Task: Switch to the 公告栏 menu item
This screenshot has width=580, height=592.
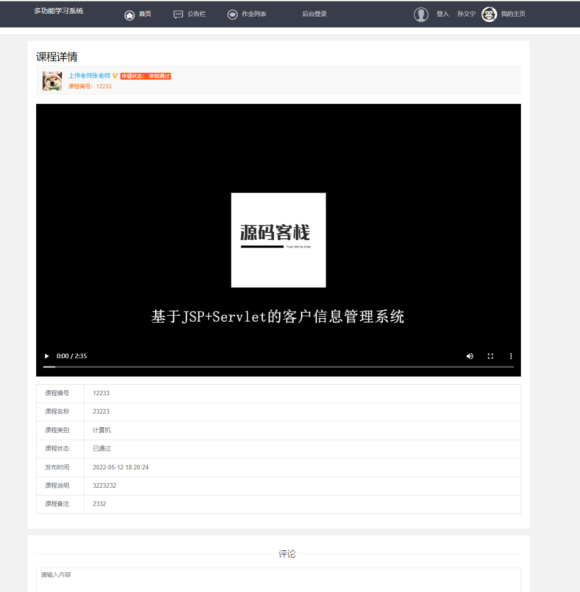Action: point(196,14)
